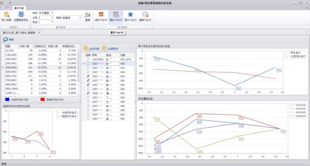The image size is (310, 166).
Task: Open the 教师 陈高翔 dropdown
Action: (80, 18)
